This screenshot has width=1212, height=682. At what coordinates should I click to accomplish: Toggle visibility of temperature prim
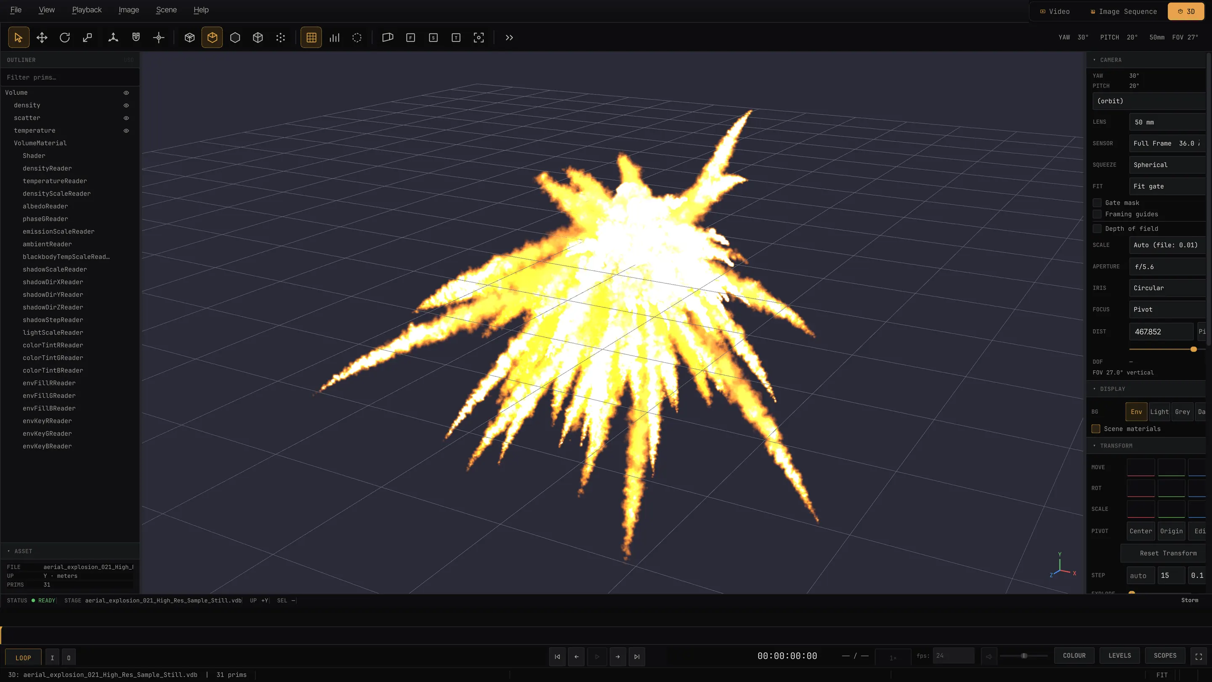tap(126, 131)
